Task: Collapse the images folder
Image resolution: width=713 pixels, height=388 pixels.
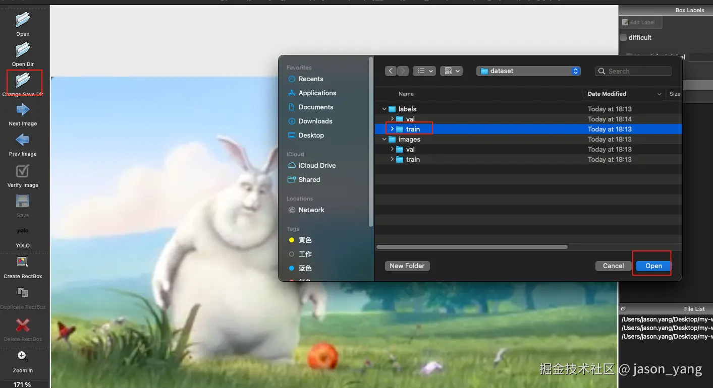Action: pos(385,140)
